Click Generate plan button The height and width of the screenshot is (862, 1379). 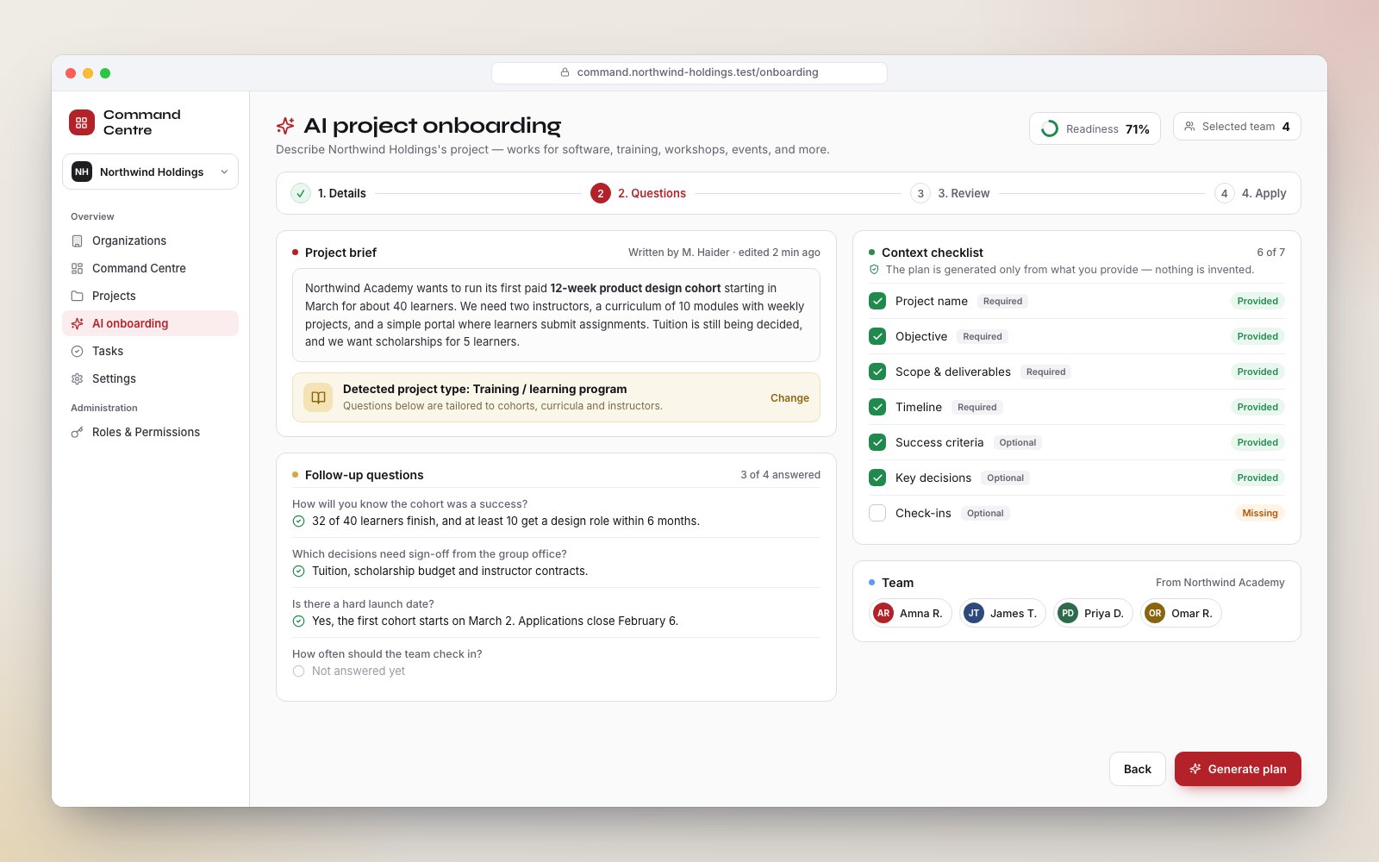click(x=1238, y=769)
